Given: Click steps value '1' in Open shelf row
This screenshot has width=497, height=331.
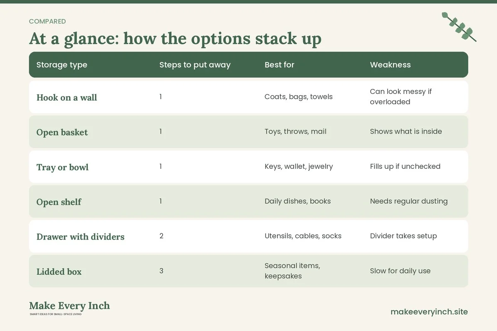Looking at the screenshot, I should click(161, 201).
